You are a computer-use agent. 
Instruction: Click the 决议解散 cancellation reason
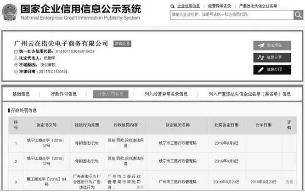pos(48,65)
